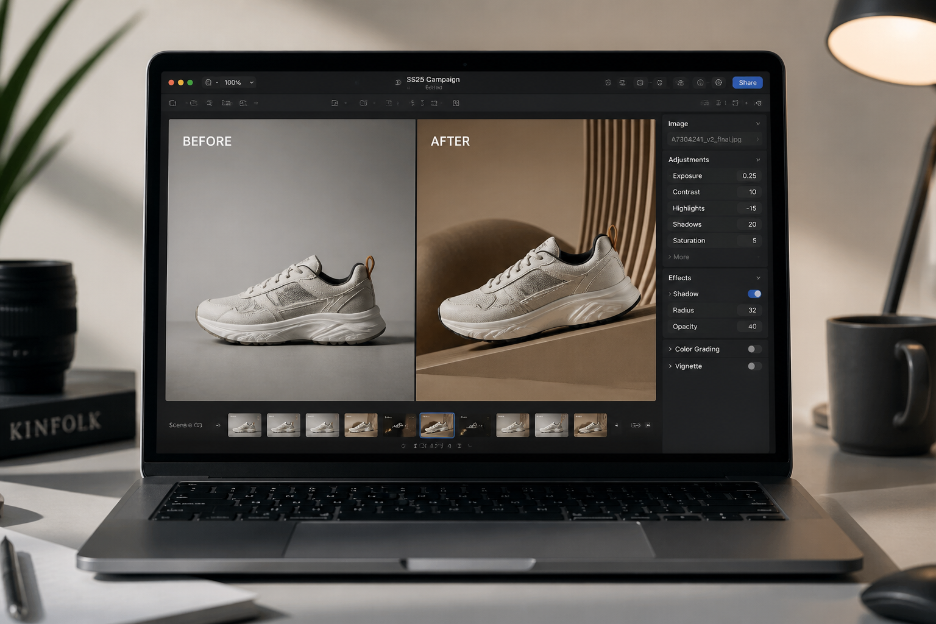
Task: Select the first thumbnail in the filmstrip
Action: pos(244,425)
